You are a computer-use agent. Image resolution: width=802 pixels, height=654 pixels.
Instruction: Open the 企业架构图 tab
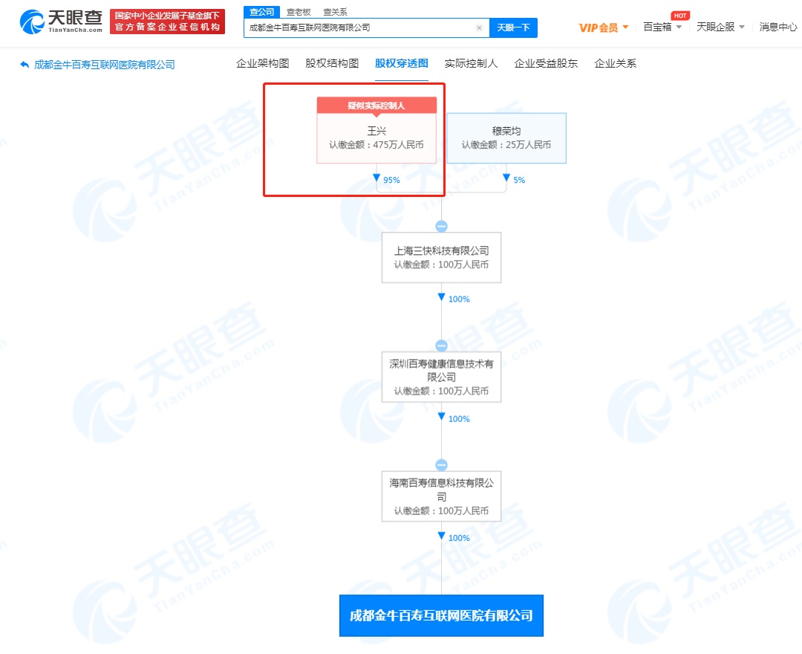[262, 63]
